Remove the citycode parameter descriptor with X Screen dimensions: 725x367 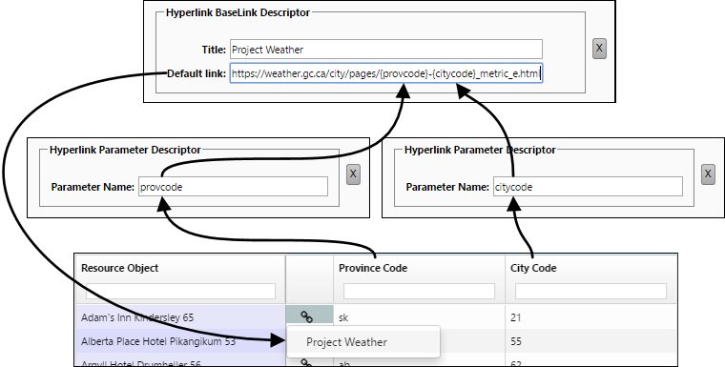pos(708,174)
